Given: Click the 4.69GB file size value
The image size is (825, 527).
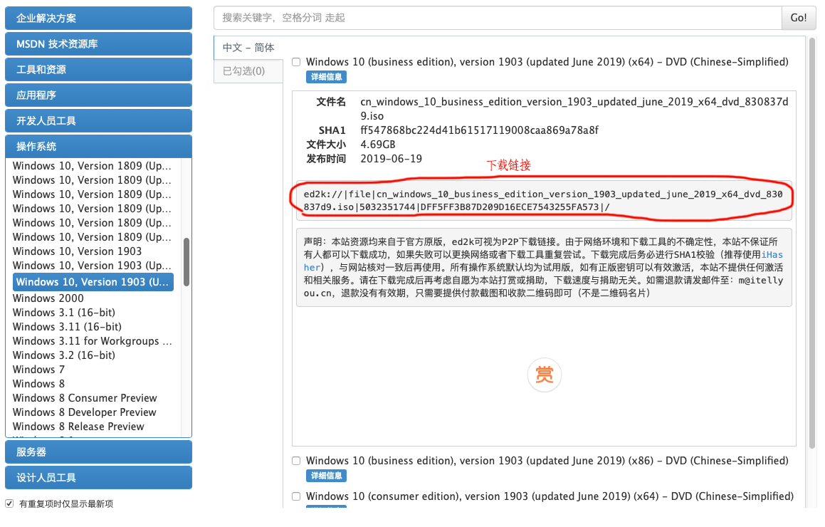Looking at the screenshot, I should tap(378, 145).
